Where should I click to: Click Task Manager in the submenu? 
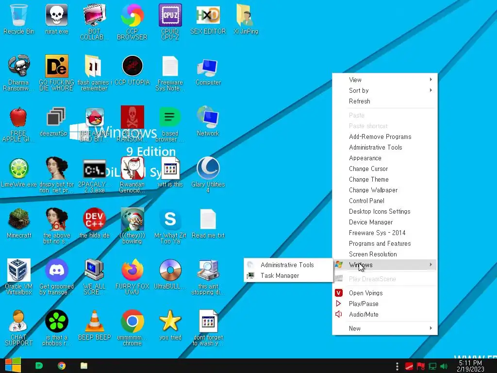[288, 275]
